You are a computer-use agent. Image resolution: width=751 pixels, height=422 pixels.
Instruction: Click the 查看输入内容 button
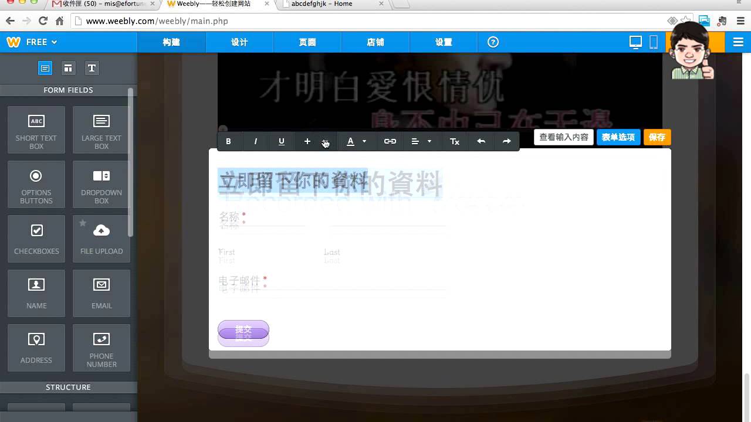click(564, 137)
